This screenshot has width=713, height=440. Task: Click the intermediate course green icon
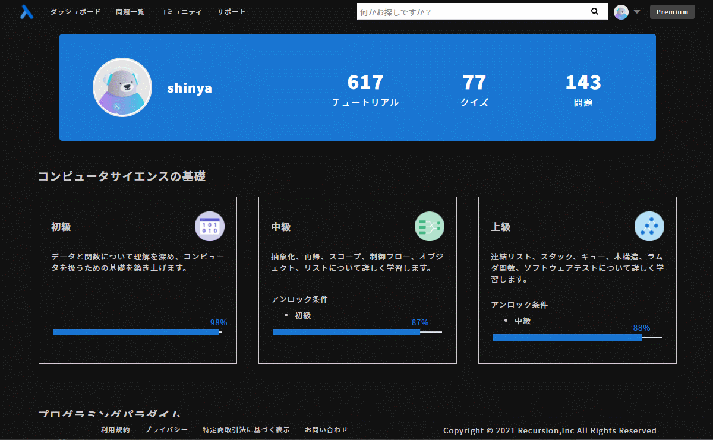tap(430, 226)
